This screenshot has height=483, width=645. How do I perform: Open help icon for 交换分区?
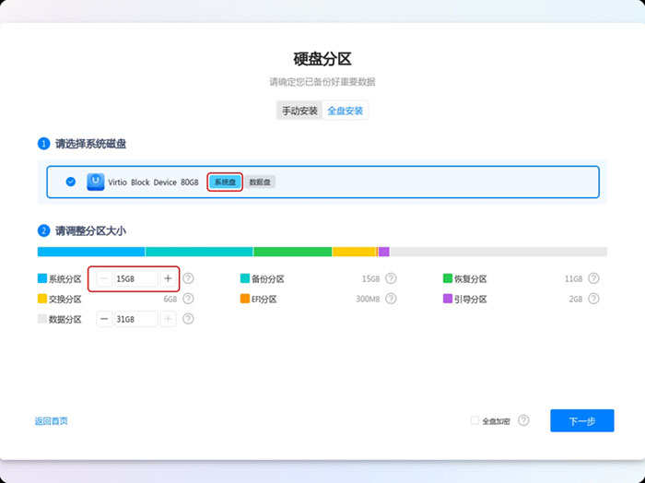pos(188,299)
